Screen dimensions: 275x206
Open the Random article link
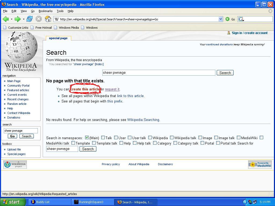17,104
